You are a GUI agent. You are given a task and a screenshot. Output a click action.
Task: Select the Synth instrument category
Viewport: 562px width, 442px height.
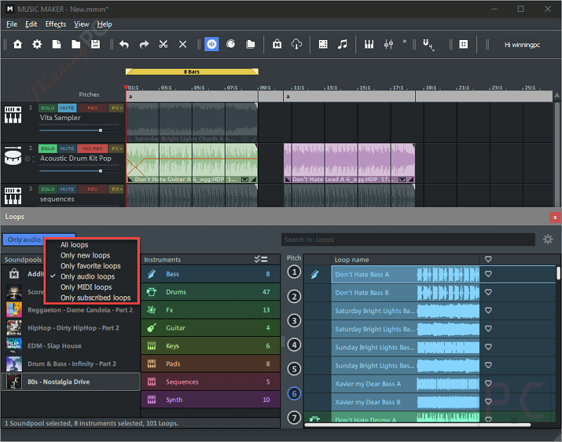(x=210, y=400)
